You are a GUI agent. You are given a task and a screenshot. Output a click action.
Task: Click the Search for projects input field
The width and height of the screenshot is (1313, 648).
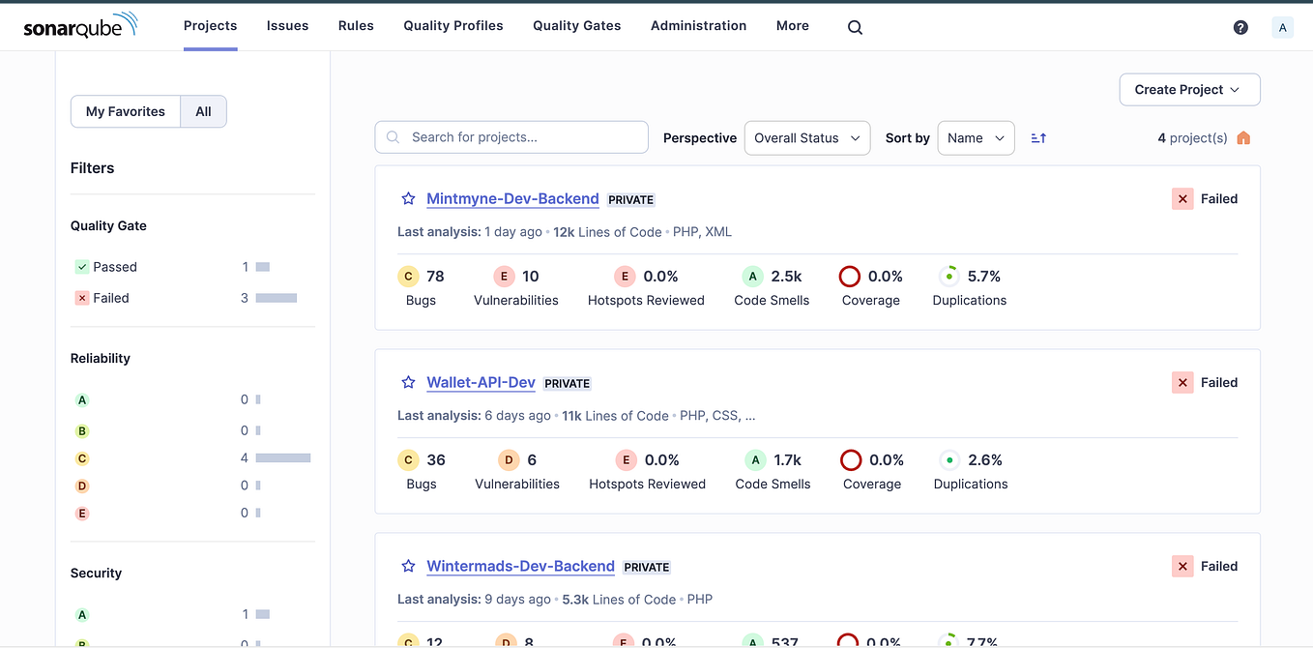pyautogui.click(x=511, y=136)
